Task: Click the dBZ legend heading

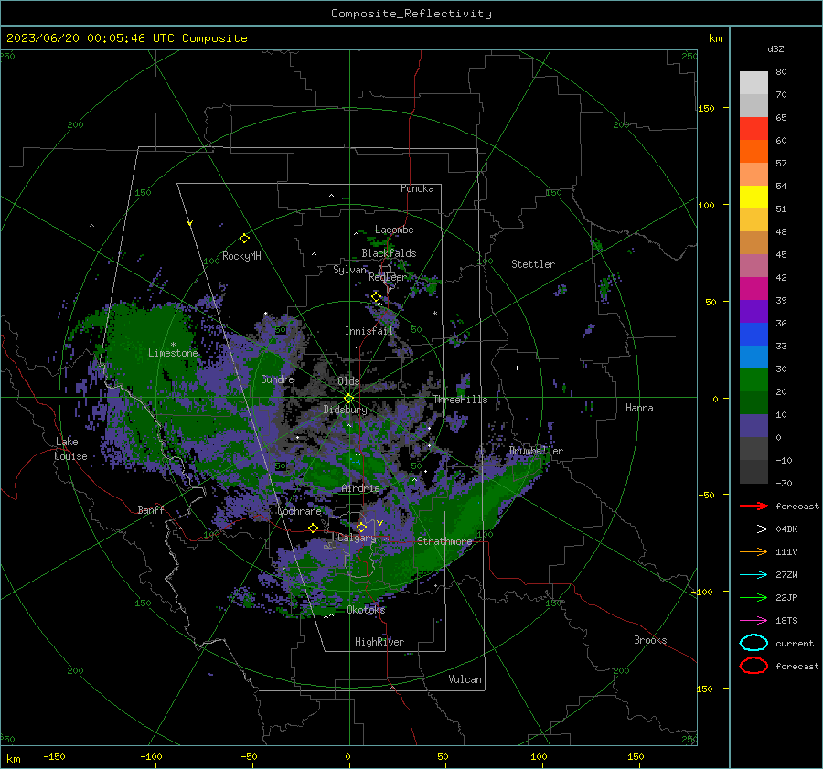Action: click(x=775, y=48)
